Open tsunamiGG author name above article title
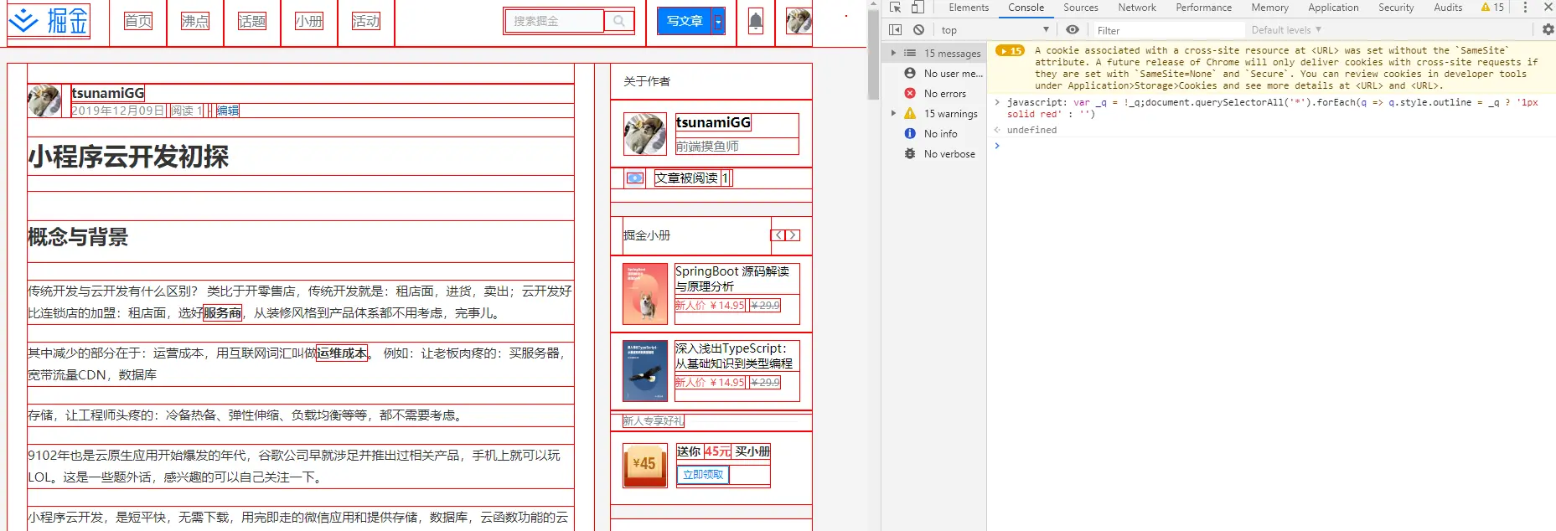This screenshot has width=1556, height=531. click(108, 93)
